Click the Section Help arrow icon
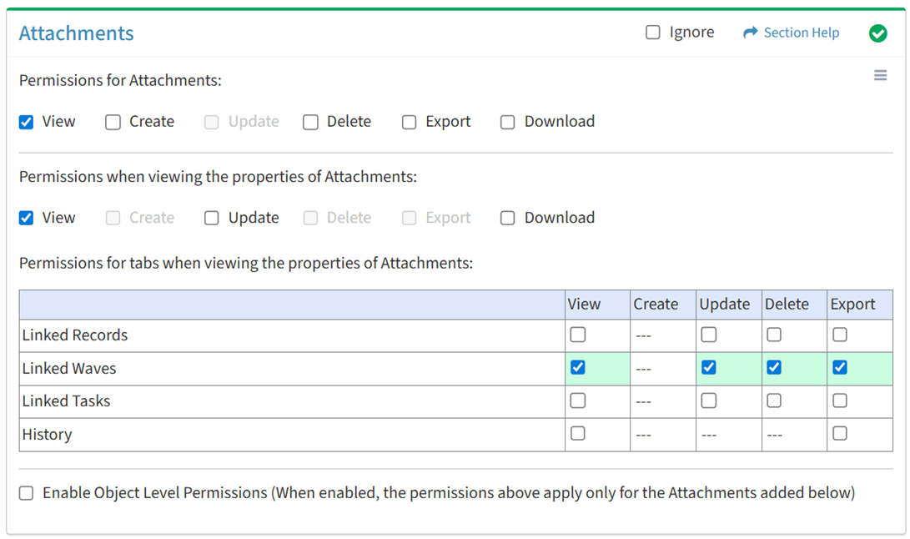This screenshot has width=910, height=539. 751,32
